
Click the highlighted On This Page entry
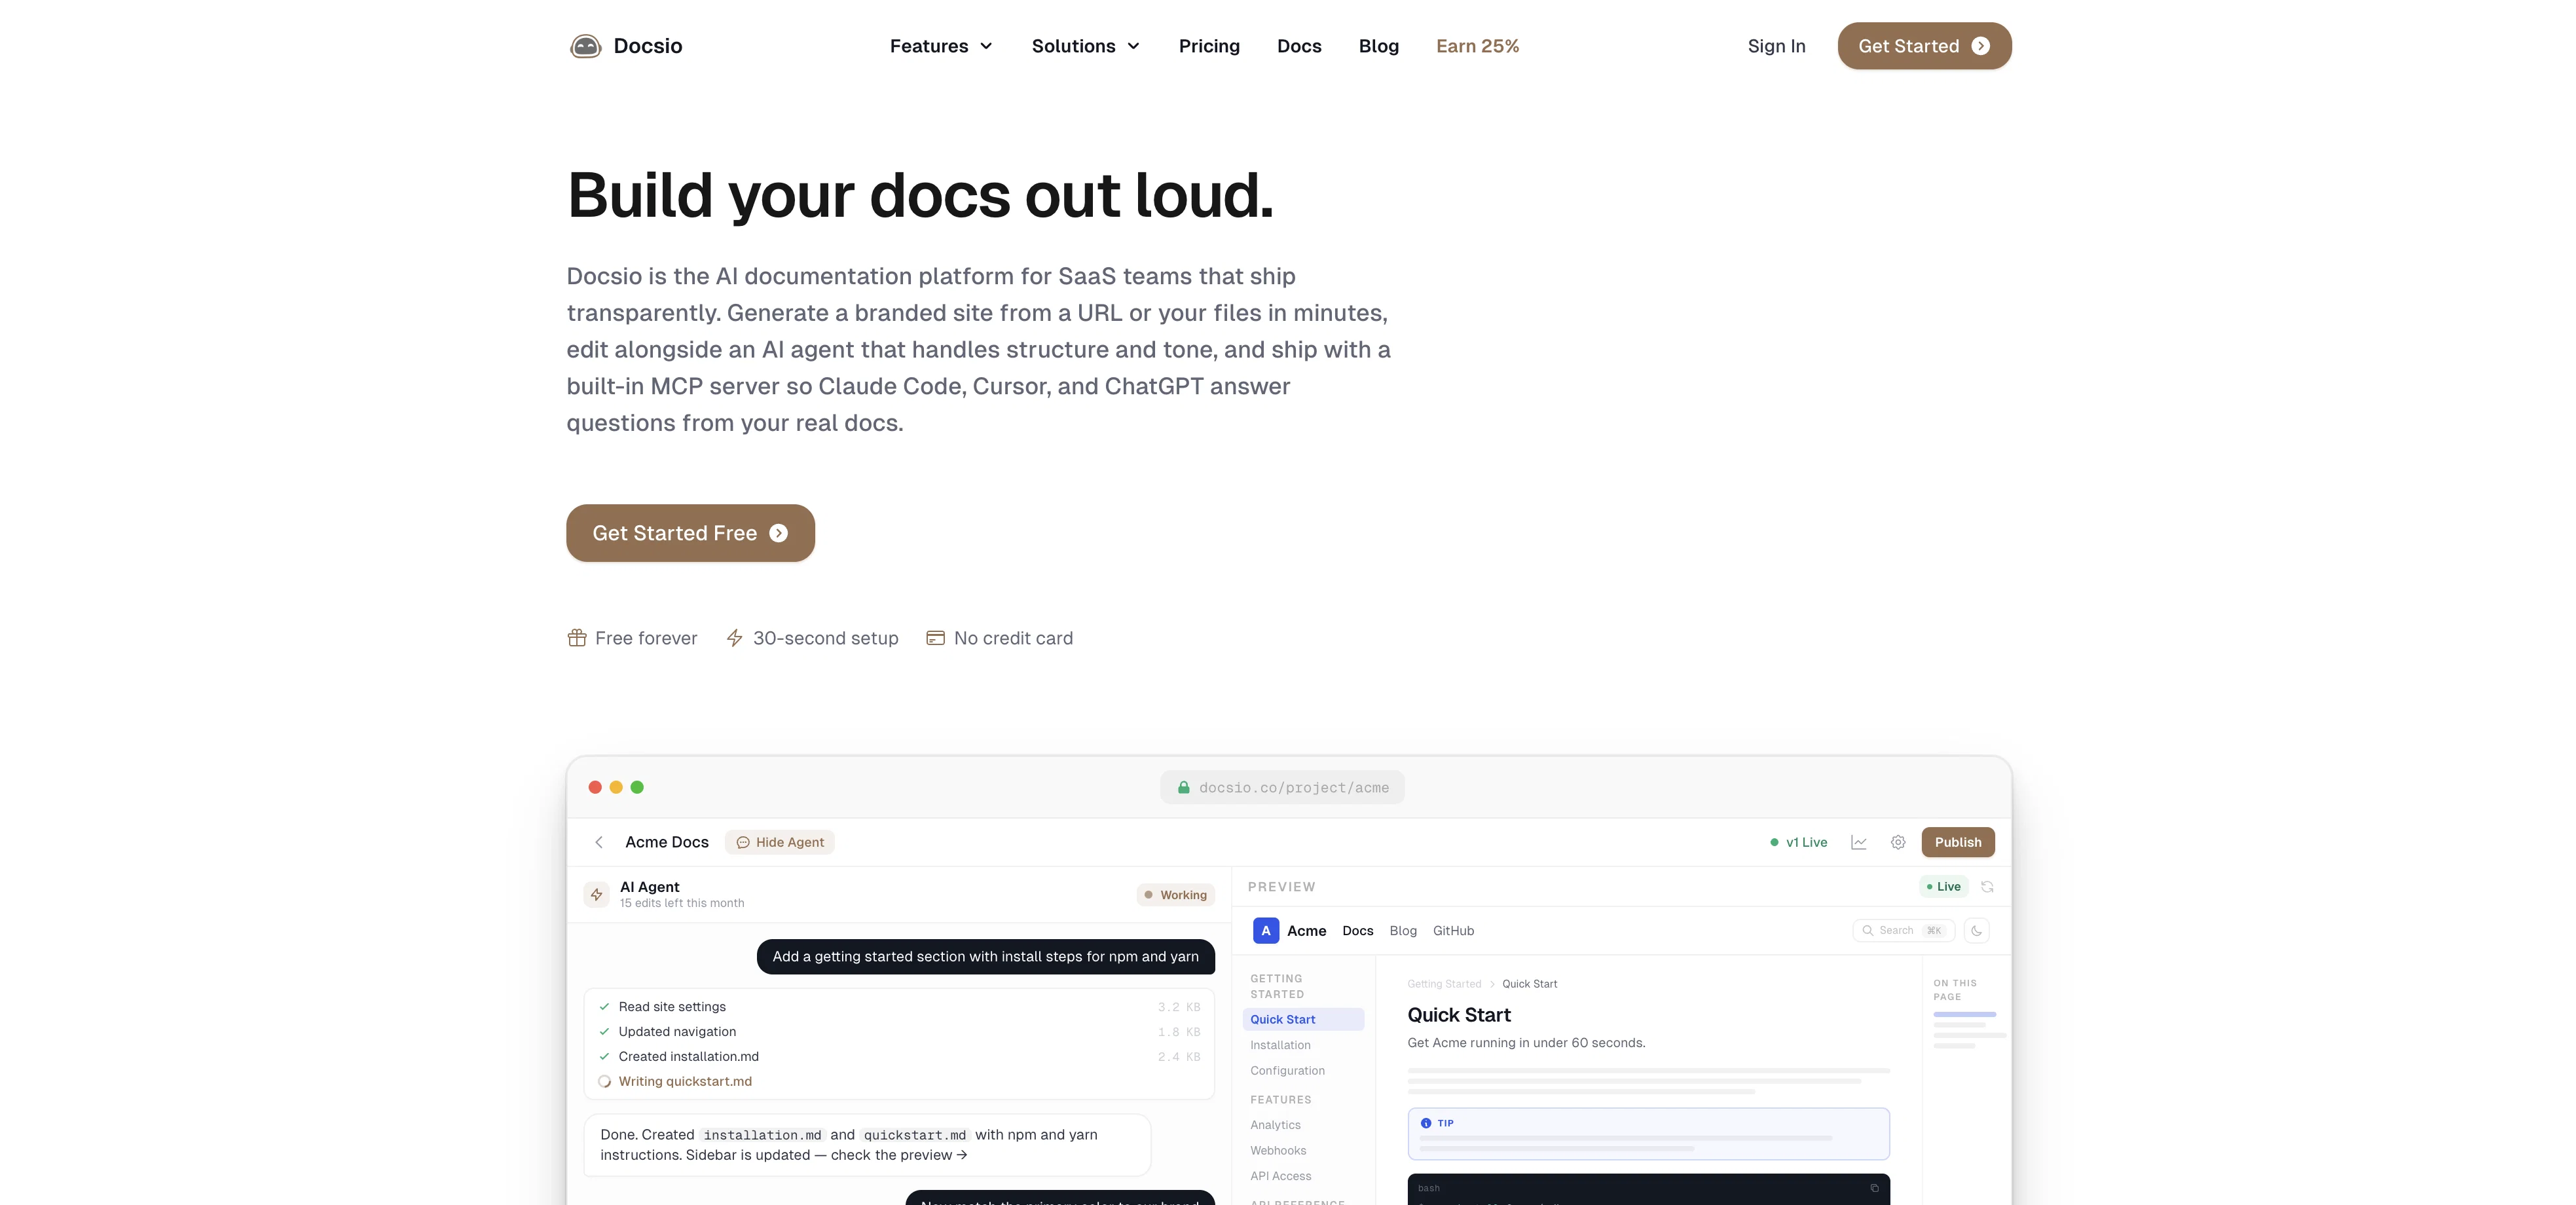coord(1965,1015)
